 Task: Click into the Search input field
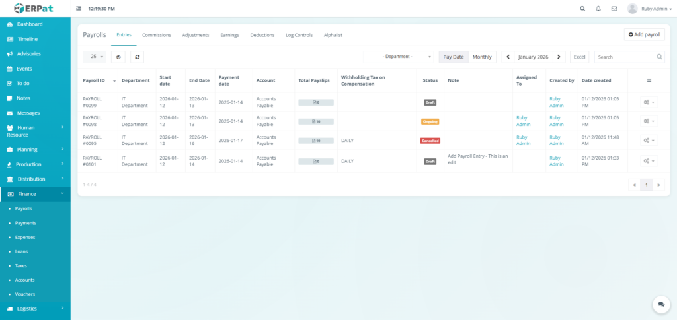pyautogui.click(x=625, y=57)
